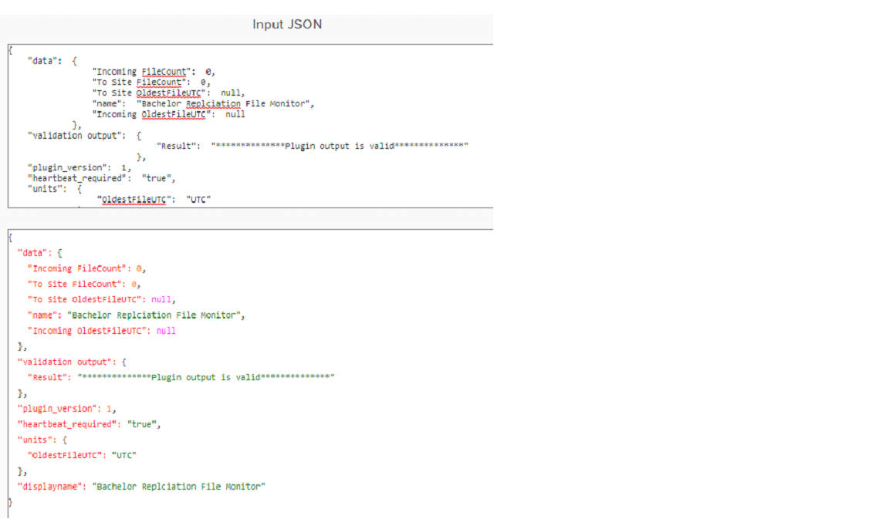
Task: Select the opening brace of the lower JSON
Action: [10, 237]
